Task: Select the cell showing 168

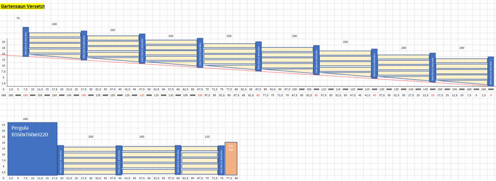Action: 3,95
